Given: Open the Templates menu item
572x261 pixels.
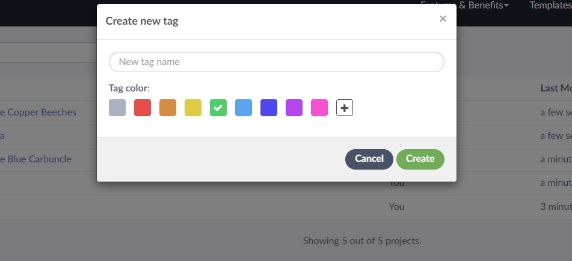Looking at the screenshot, I should click(x=550, y=5).
